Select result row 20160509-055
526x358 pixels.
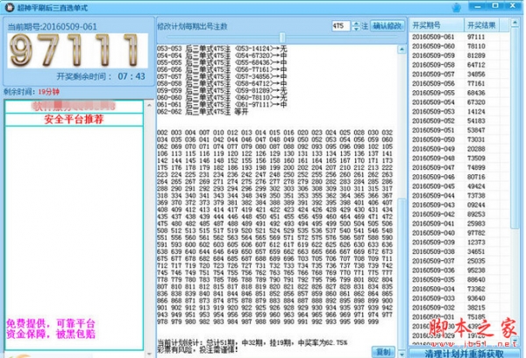459,93
